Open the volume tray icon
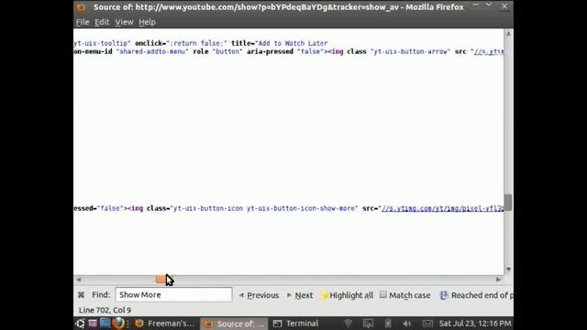The height and width of the screenshot is (330, 587). (x=407, y=324)
